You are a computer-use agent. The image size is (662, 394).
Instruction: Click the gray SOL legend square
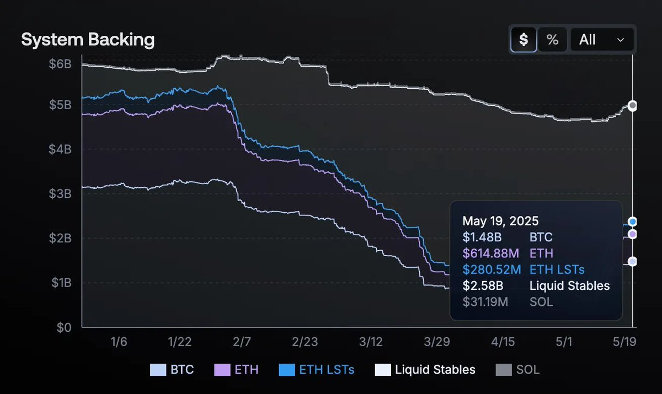(x=504, y=369)
